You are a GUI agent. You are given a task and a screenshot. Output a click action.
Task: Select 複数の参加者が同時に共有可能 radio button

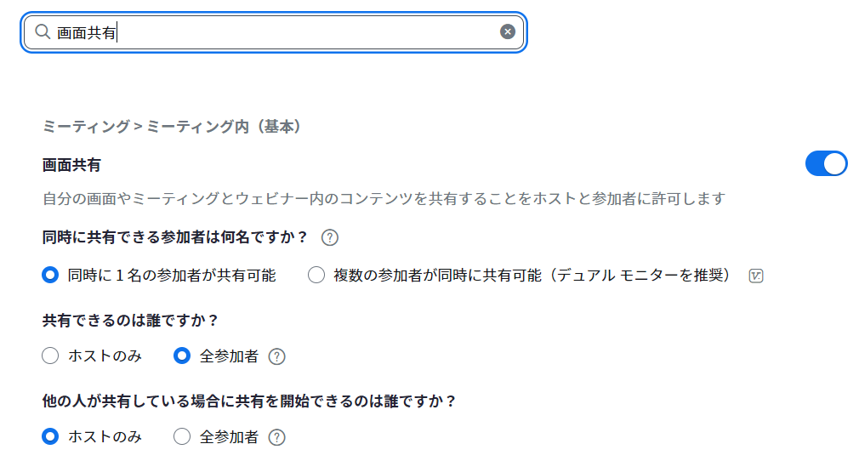[316, 275]
